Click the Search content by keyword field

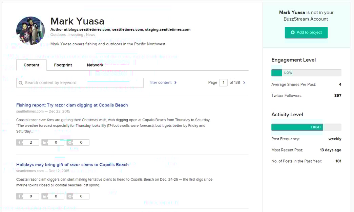coord(80,83)
